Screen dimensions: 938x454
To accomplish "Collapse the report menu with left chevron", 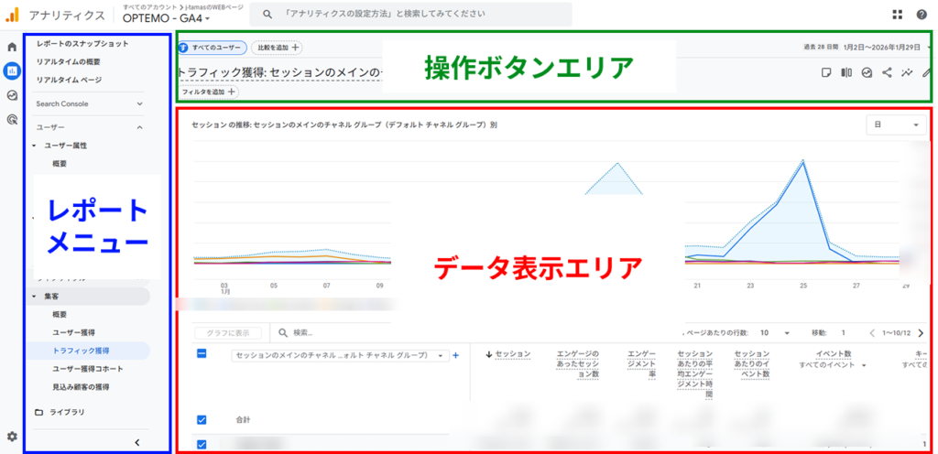I will pyautogui.click(x=137, y=442).
